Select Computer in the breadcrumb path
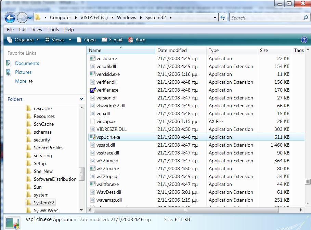Image resolution: width=311 pixels, height=230 pixels. click(60, 18)
